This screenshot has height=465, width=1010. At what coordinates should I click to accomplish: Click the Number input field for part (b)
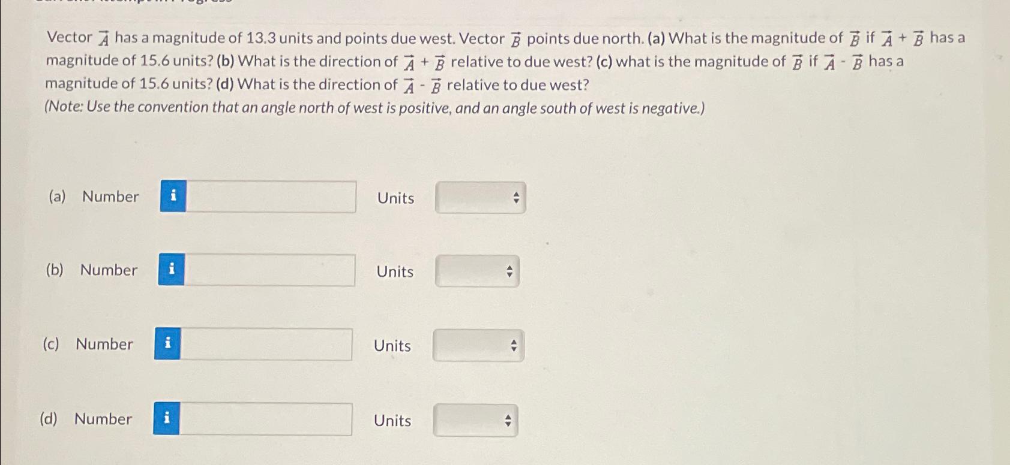(x=270, y=270)
